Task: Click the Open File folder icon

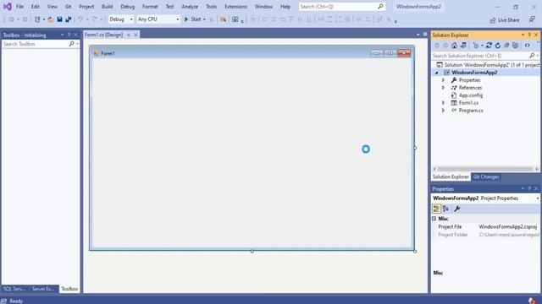Action: click(x=51, y=19)
